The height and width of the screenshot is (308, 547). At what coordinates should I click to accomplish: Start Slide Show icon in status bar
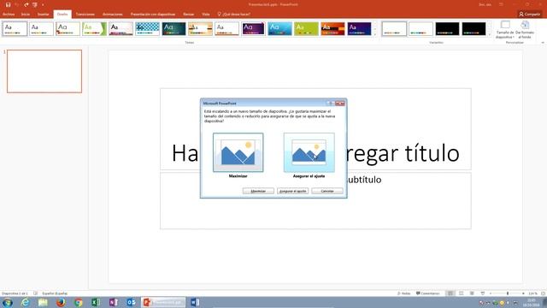pos(482,293)
